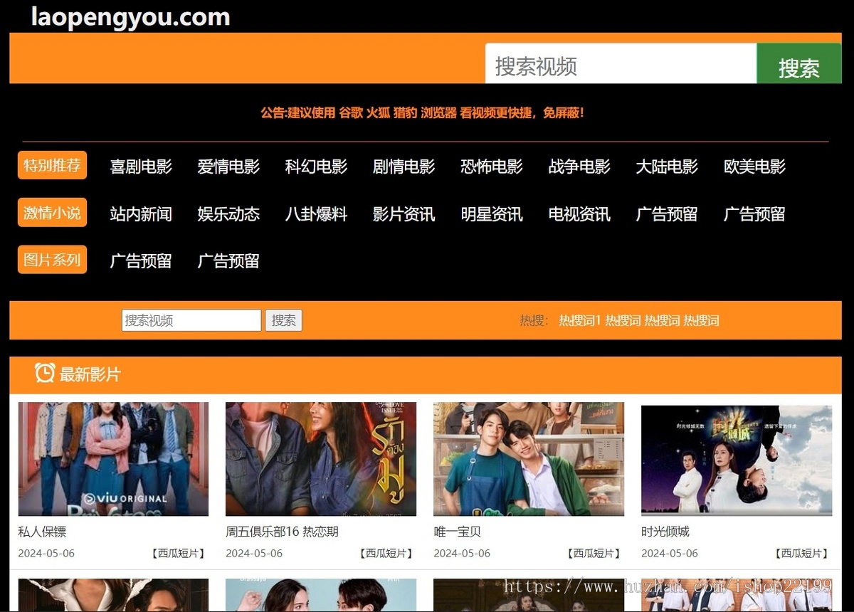Open 八卦爆料 link

pyautogui.click(x=316, y=214)
